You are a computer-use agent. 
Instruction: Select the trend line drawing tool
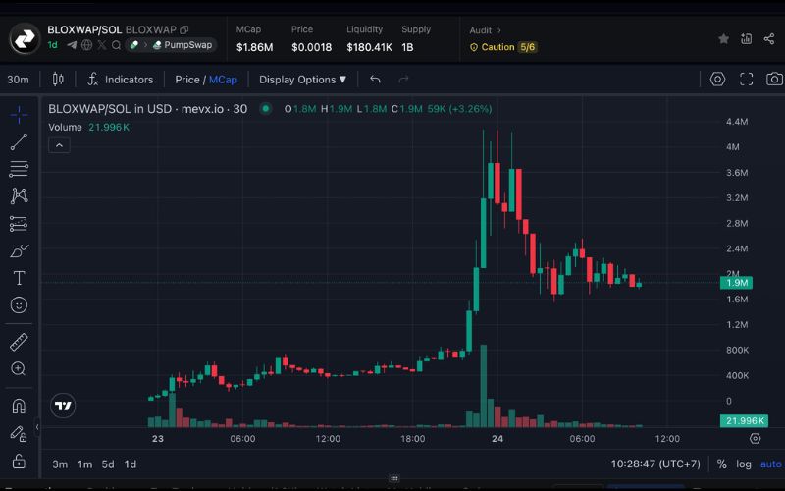pos(19,142)
